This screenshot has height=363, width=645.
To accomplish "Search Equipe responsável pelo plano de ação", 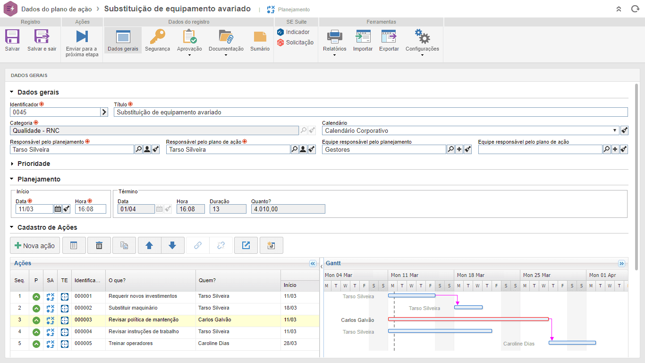I will coord(607,149).
